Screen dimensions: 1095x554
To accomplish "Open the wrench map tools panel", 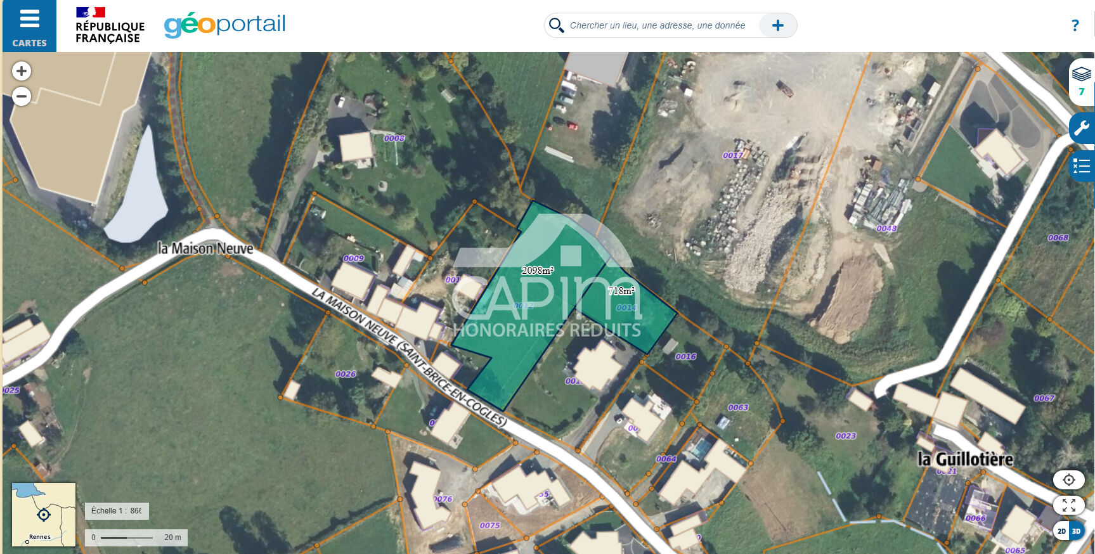I will point(1082,128).
